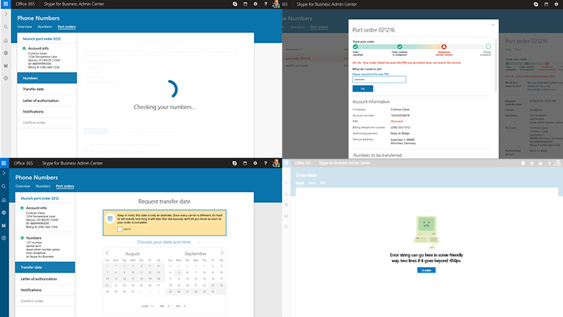The width and height of the screenshot is (563, 317).
Task: Click help question mark in Checking your numbers header
Action: point(265,4)
